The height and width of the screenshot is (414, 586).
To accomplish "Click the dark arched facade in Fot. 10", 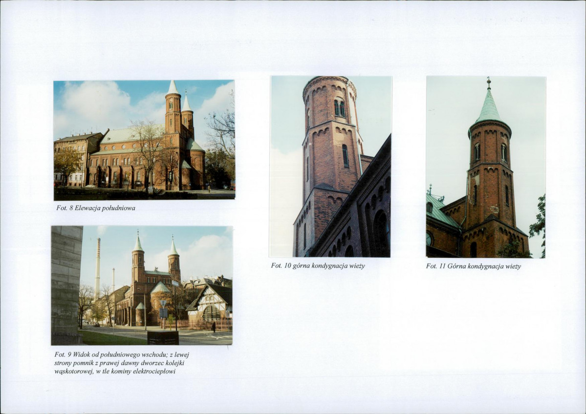I will point(355,210).
